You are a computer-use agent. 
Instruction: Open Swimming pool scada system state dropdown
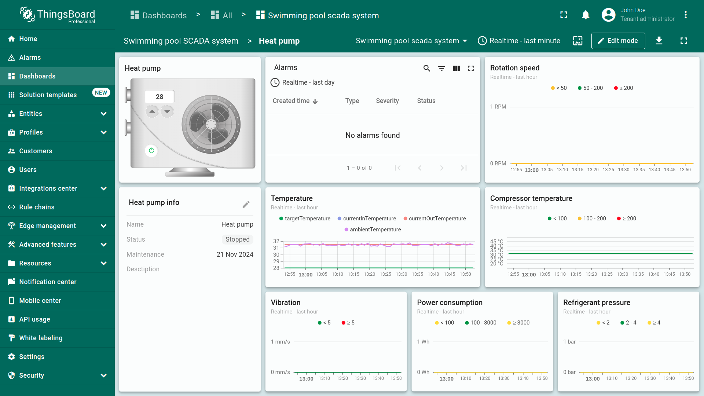click(411, 41)
